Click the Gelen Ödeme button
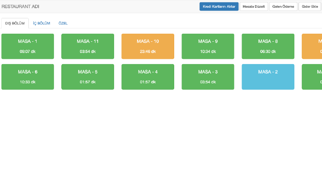Image resolution: width=322 pixels, height=181 pixels. [283, 6]
